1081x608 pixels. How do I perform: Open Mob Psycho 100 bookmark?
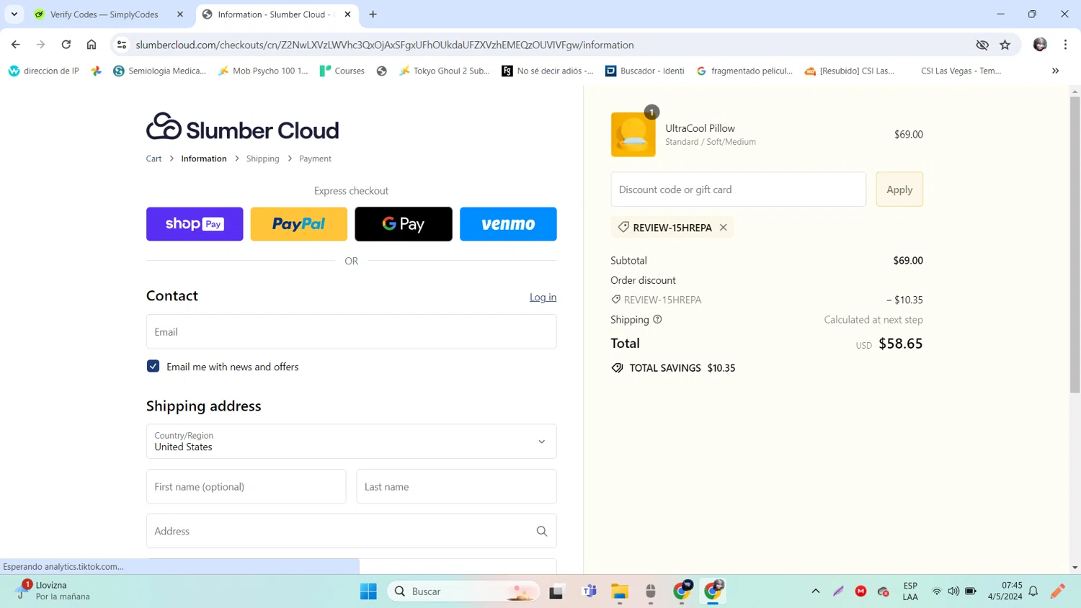tap(263, 71)
